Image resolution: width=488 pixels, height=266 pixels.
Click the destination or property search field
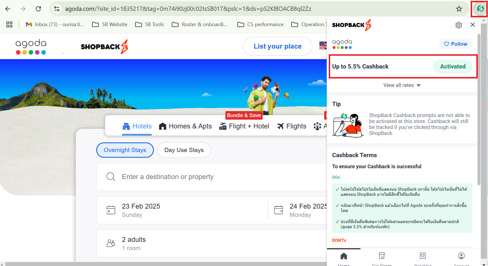pos(211,177)
